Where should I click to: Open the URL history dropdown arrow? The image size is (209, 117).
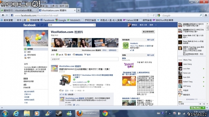151,15
